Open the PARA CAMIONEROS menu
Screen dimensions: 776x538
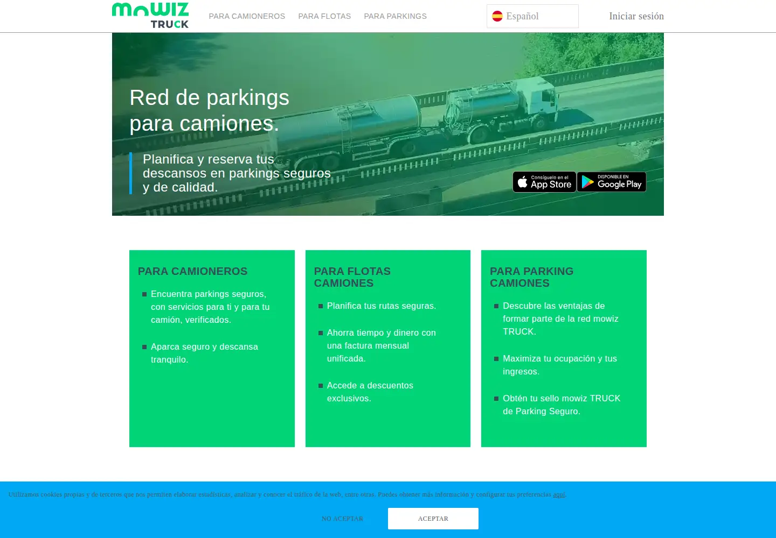pyautogui.click(x=247, y=16)
